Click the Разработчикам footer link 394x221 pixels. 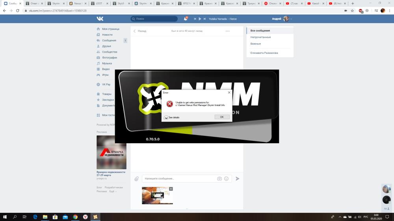coord(113,188)
